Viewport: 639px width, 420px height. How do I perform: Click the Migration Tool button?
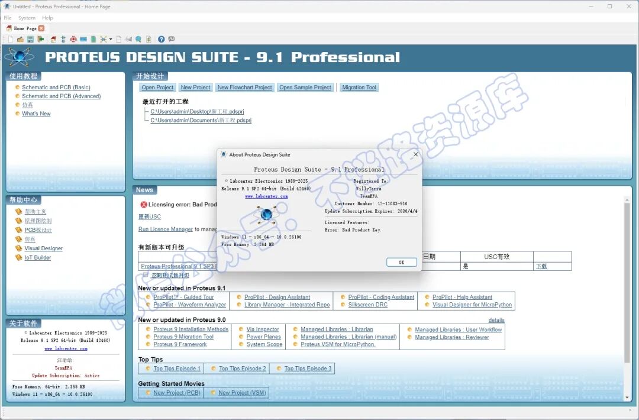(x=359, y=87)
